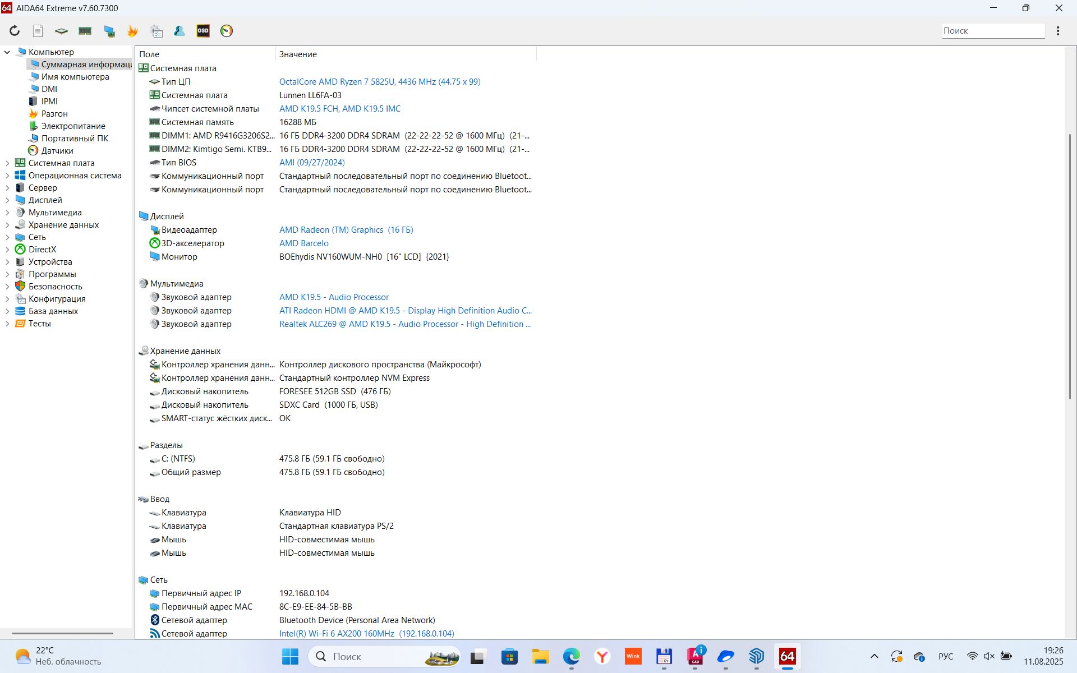Expand the DirectX tree node
Image resolution: width=1077 pixels, height=673 pixels.
(x=7, y=250)
